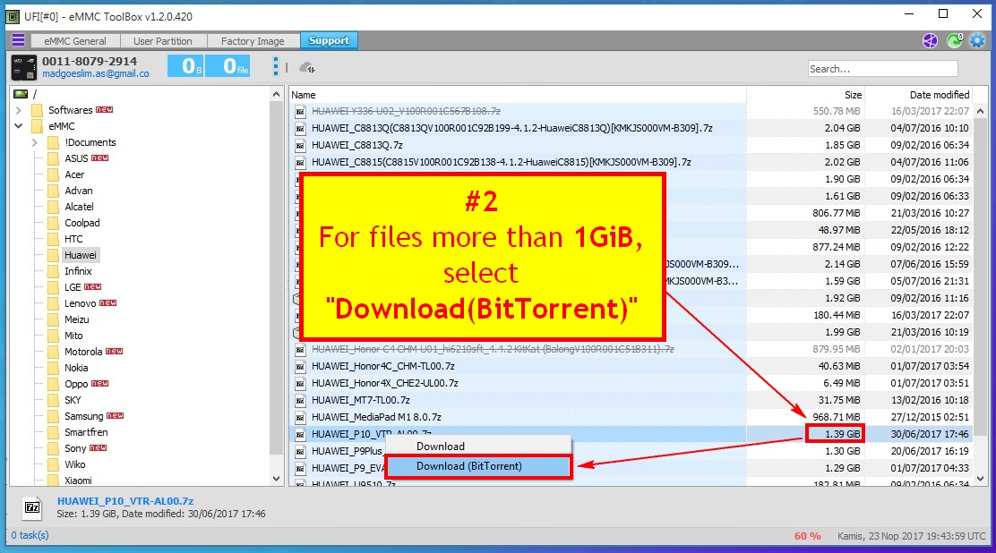Image resolution: width=996 pixels, height=553 pixels.
Task: Select the Lenovo folder in tree
Action: pos(80,303)
